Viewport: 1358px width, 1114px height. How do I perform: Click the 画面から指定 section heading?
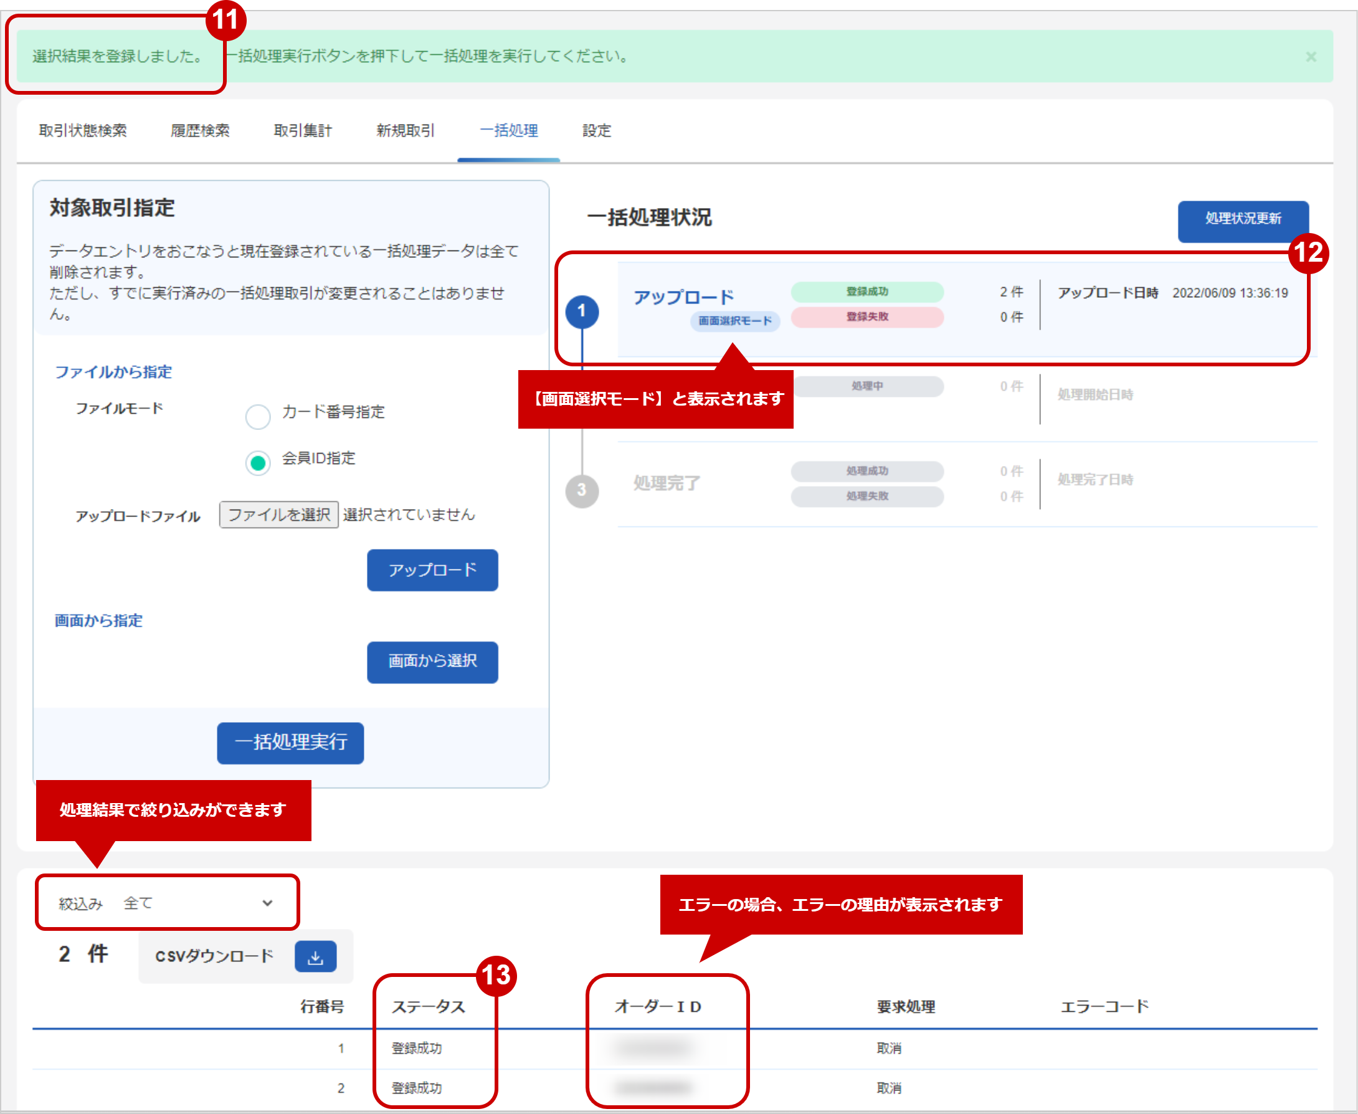point(99,621)
